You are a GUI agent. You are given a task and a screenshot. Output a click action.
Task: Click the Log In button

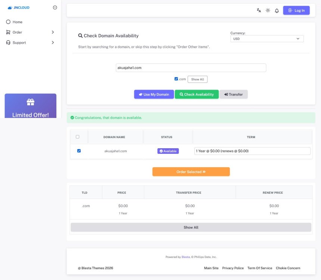[x=296, y=10]
